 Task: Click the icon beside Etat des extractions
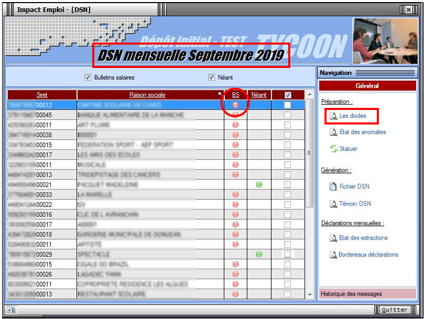pos(333,238)
